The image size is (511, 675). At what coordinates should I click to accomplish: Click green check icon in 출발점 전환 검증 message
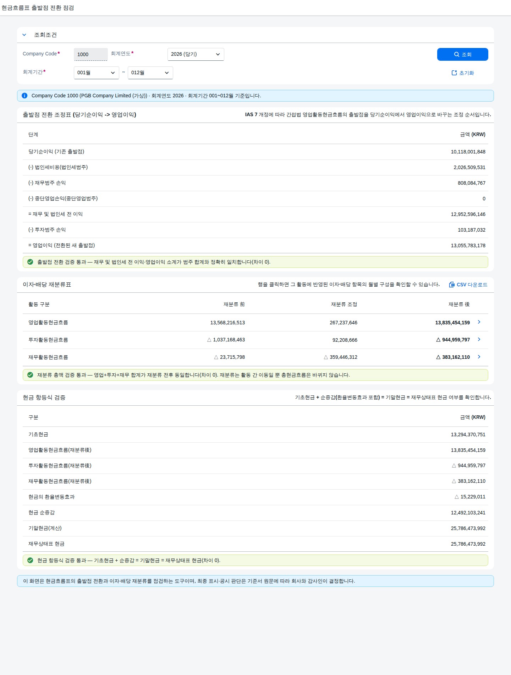[x=30, y=262]
